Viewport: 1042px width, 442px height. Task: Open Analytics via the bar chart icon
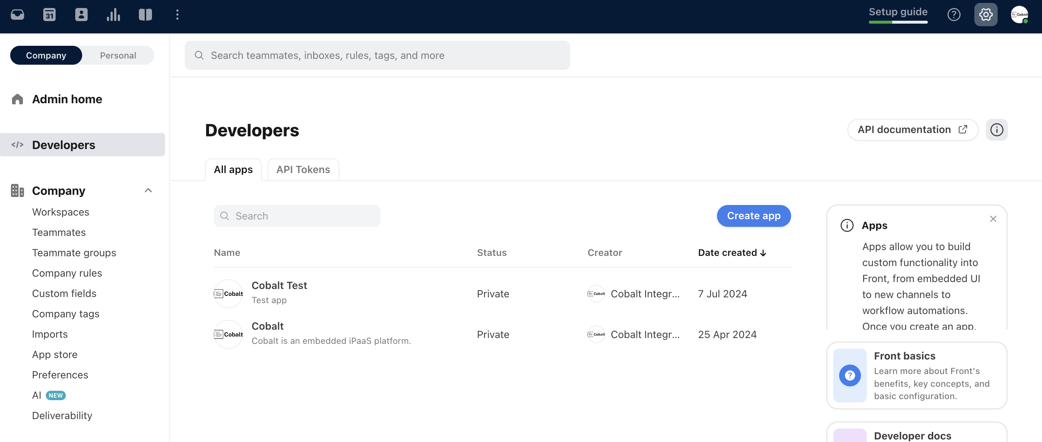113,15
